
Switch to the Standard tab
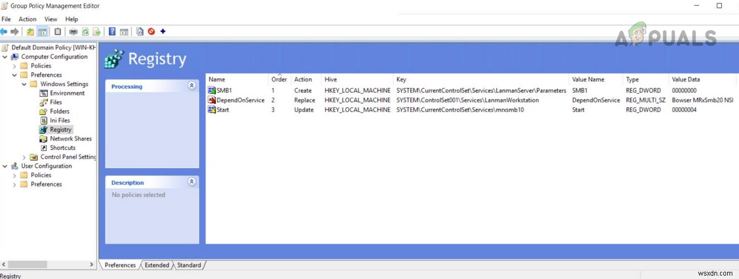tap(189, 265)
